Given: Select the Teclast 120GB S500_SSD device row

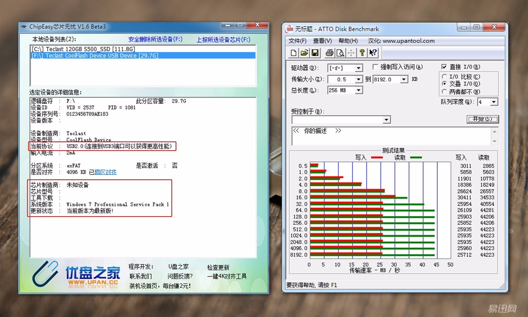Looking at the screenshot, I should pyautogui.click(x=143, y=49).
